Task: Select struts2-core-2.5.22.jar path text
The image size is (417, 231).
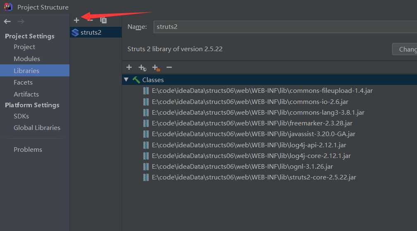Action: click(x=254, y=177)
